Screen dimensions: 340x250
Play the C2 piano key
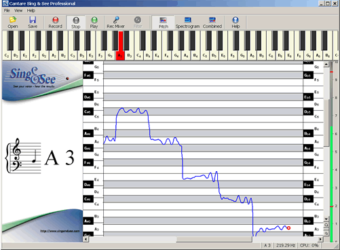pos(7,56)
